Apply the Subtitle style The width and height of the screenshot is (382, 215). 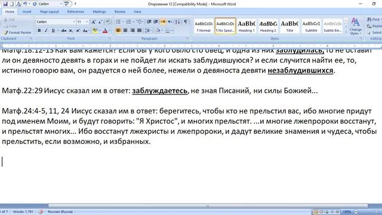coord(311,26)
